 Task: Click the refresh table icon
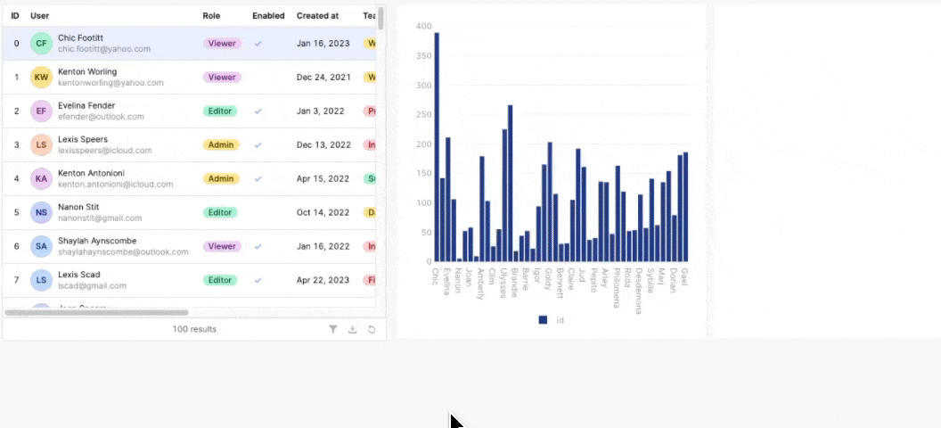click(x=372, y=329)
